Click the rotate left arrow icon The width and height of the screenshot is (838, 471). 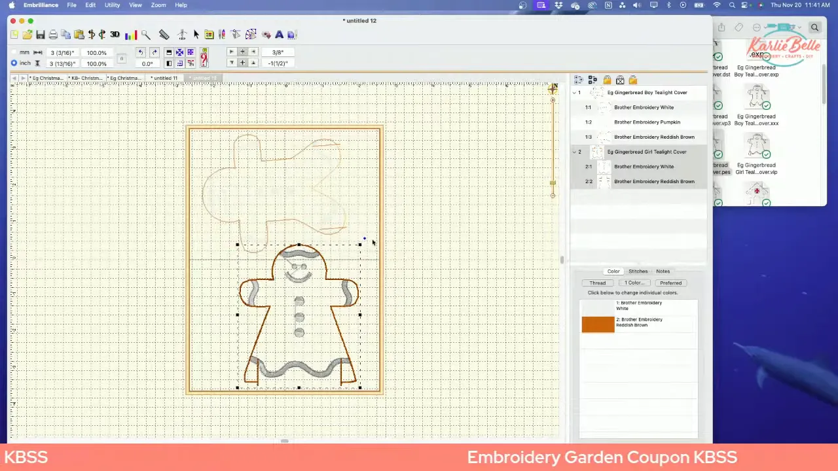pos(141,52)
